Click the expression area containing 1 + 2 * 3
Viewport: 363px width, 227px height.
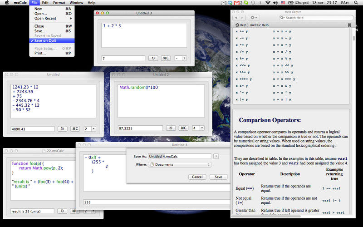point(144,35)
